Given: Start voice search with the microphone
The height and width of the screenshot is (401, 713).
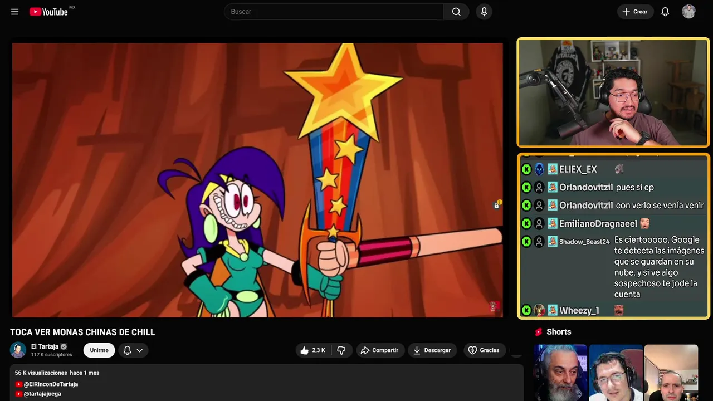Looking at the screenshot, I should tap(484, 12).
